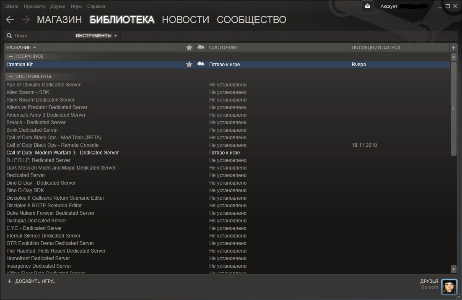Select Call of Duty Black Ops - Remote Console
This screenshot has height=300, width=462.
pos(52,145)
